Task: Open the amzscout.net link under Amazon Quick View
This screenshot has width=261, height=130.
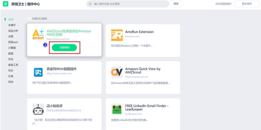Action: [x=137, y=77]
